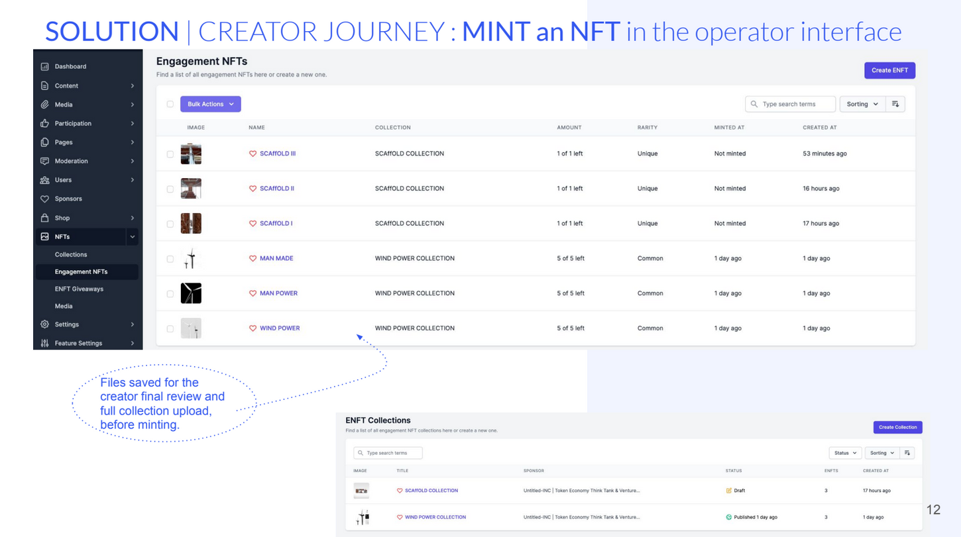Toggle the select-all checkbox beside Bulk Actions

tap(170, 104)
